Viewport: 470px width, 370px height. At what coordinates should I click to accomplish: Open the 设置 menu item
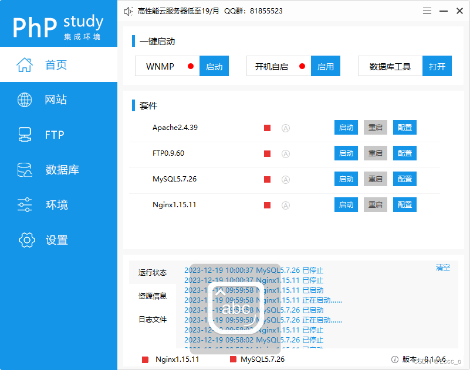click(59, 240)
